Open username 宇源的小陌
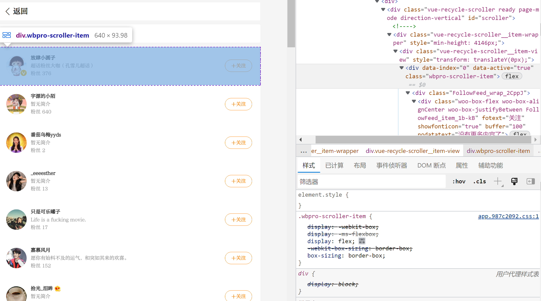 (x=43, y=96)
